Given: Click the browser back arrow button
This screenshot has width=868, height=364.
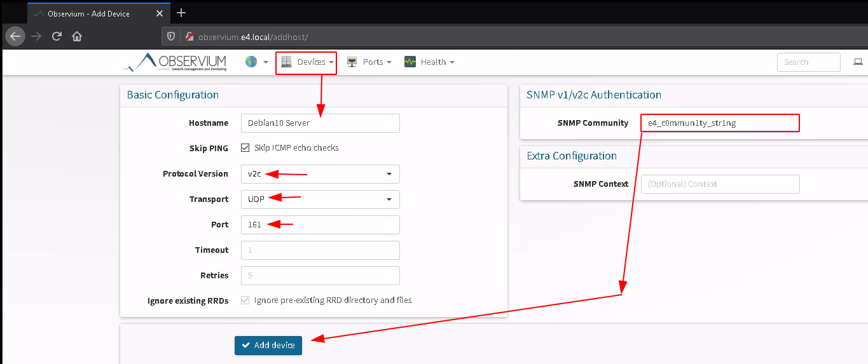Looking at the screenshot, I should pyautogui.click(x=15, y=36).
